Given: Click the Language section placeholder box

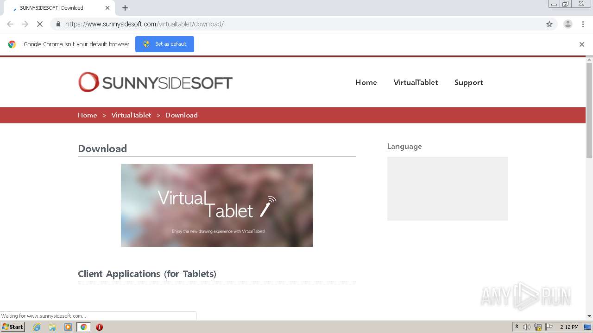Looking at the screenshot, I should [448, 189].
